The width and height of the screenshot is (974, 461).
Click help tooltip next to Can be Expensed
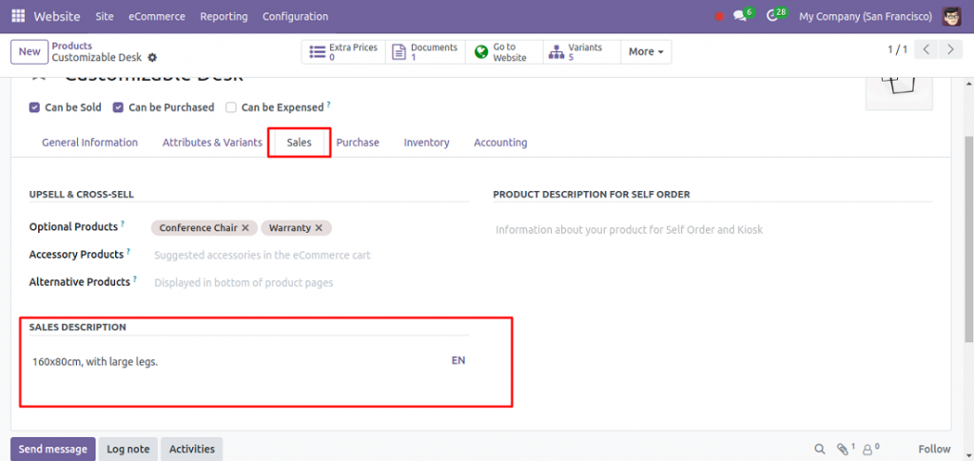pos(328,105)
